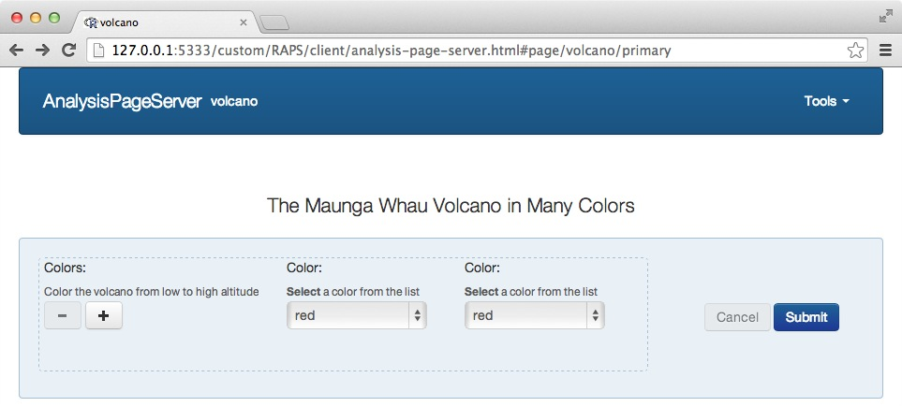
Task: Close the volcano browser tab
Action: pyautogui.click(x=244, y=22)
